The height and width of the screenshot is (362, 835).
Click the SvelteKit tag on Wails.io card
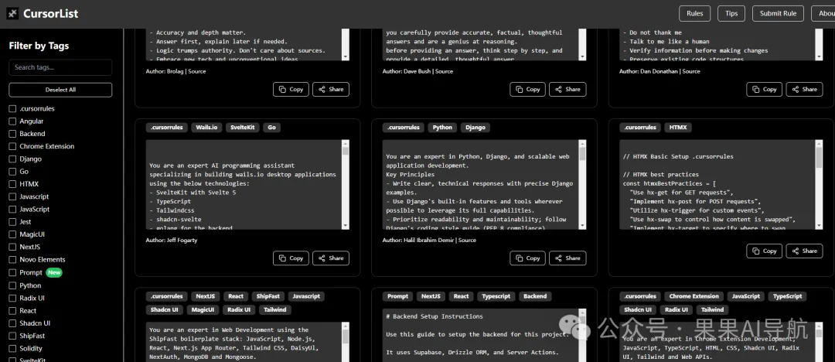pyautogui.click(x=242, y=128)
